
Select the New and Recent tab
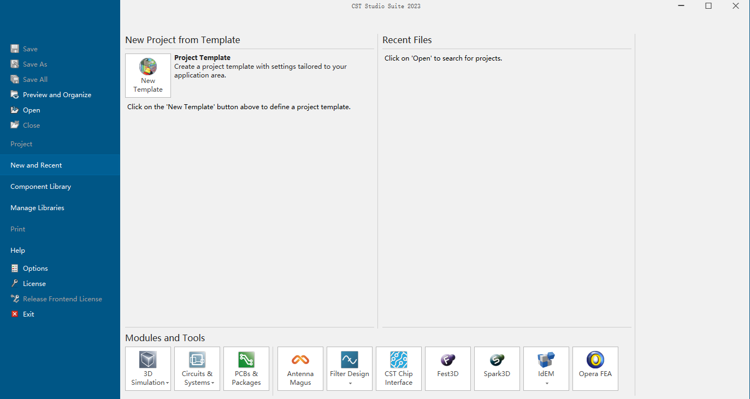click(x=36, y=165)
